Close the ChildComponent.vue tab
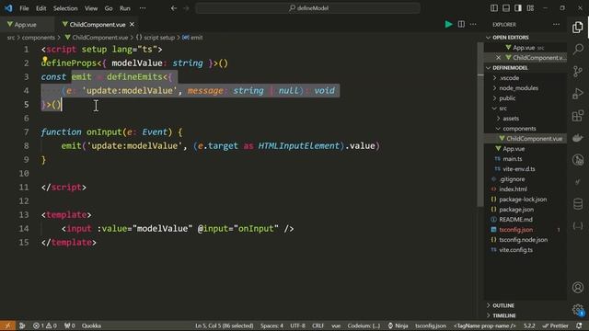589x331 pixels. coord(132,25)
